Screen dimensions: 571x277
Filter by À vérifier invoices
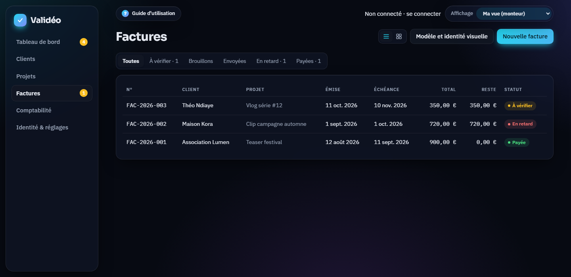[x=164, y=61]
